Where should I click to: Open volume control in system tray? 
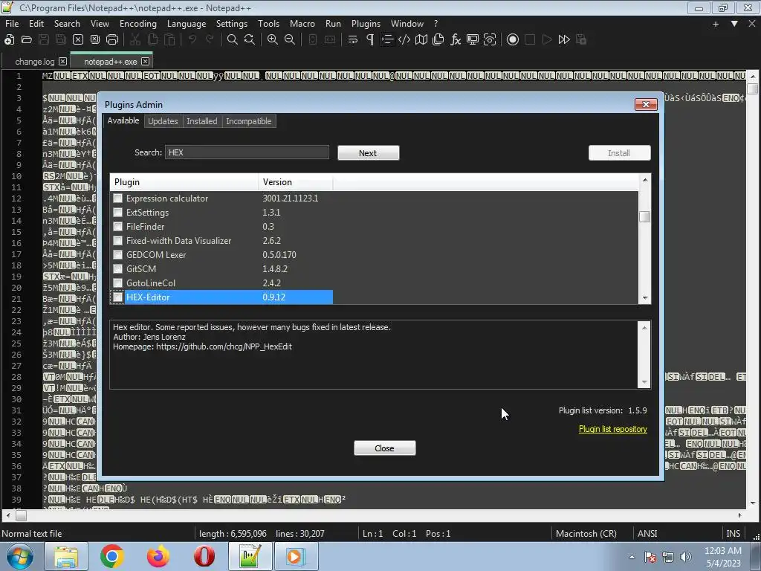pyautogui.click(x=686, y=557)
